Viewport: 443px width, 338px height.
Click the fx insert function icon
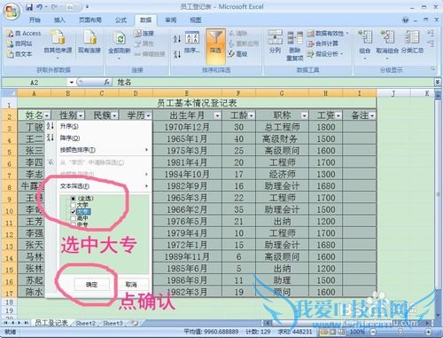click(x=107, y=83)
